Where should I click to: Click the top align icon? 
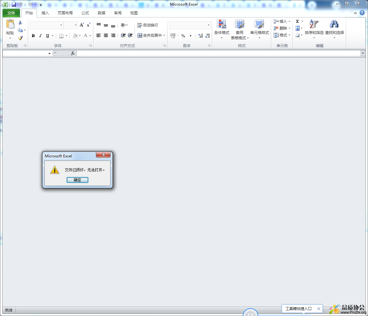[99, 25]
